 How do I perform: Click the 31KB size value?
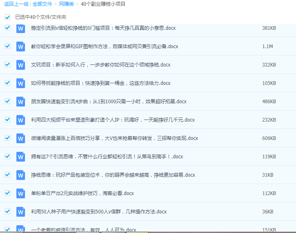click(268, 175)
